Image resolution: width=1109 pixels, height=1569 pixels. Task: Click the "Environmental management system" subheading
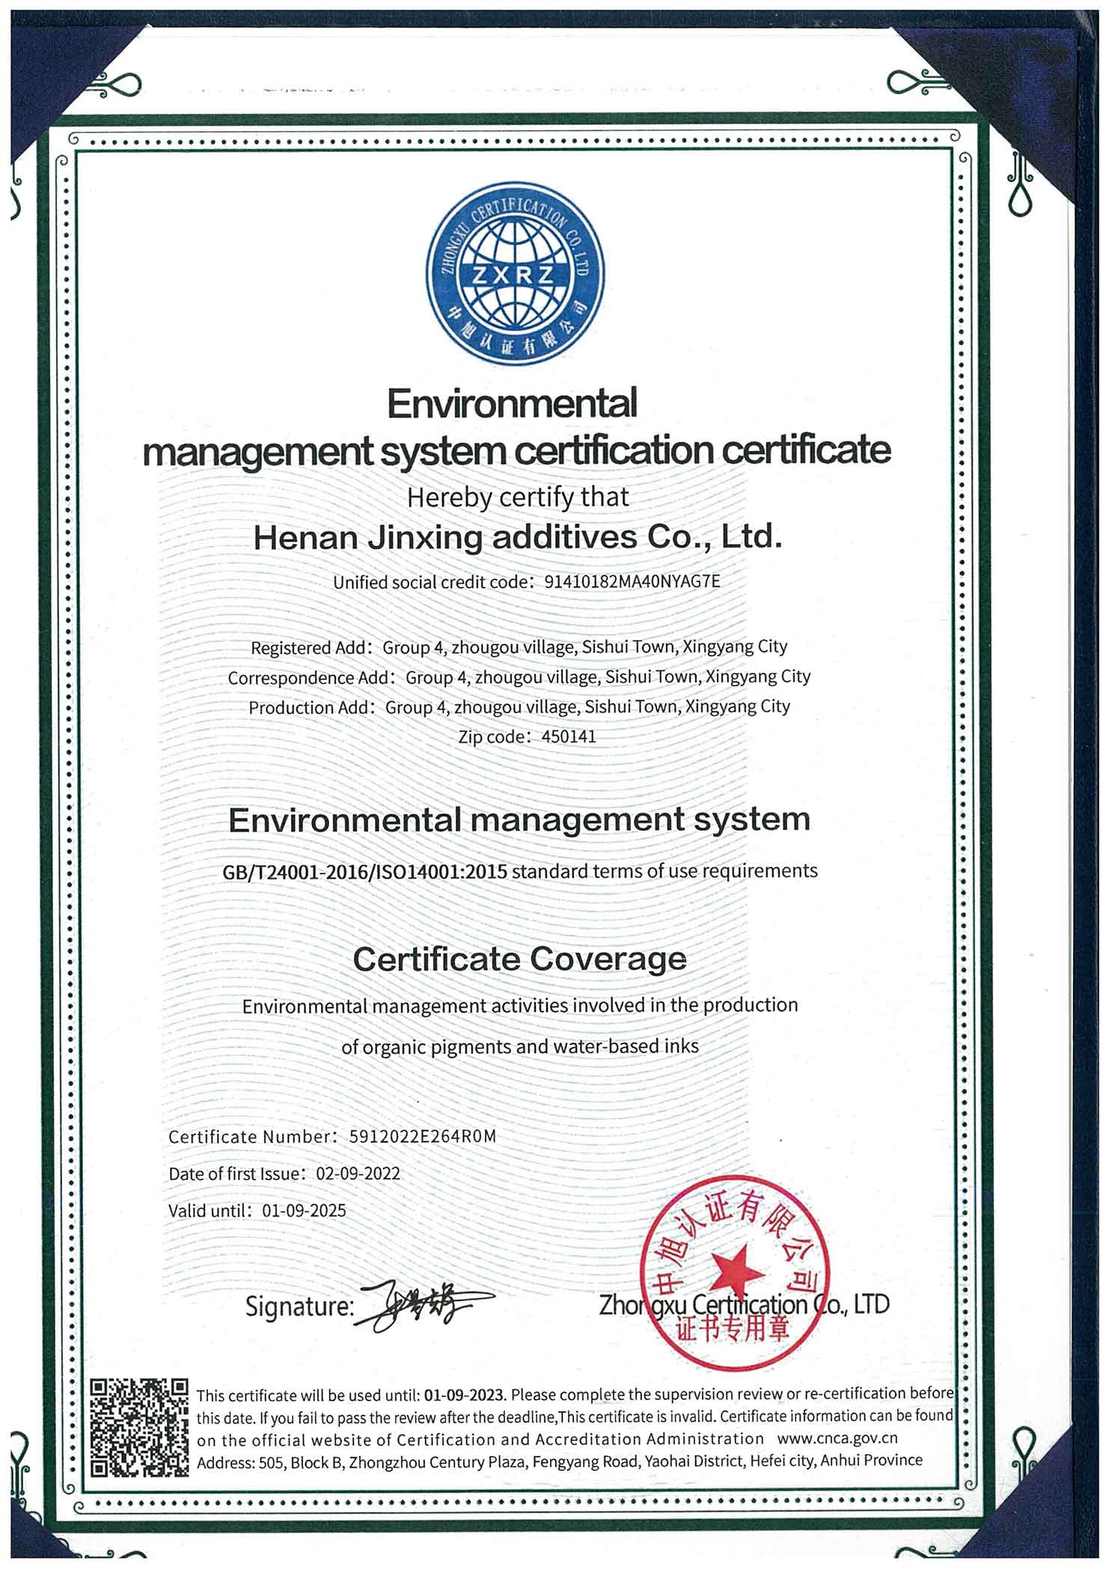(x=519, y=820)
